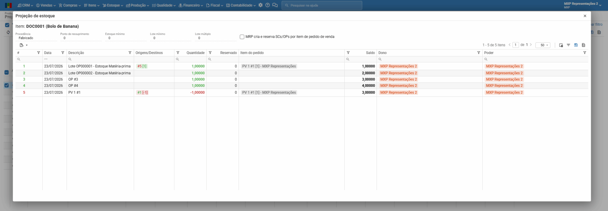Close the Projeção de estoque dialog
Screen dimensions: 608x211
click(585, 16)
